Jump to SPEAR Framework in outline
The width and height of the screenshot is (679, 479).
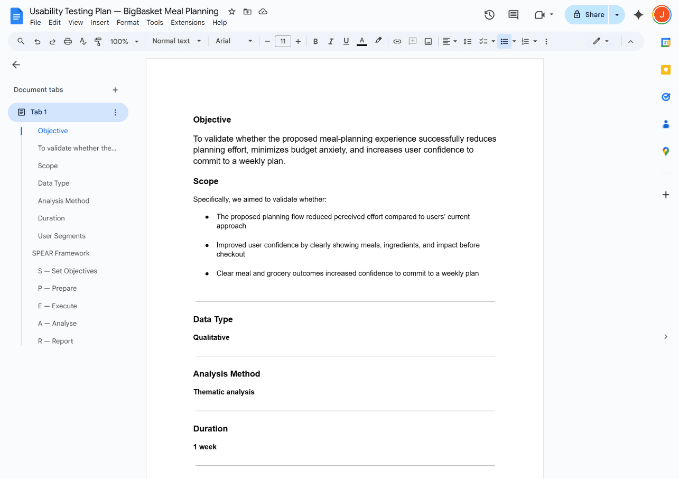click(61, 253)
